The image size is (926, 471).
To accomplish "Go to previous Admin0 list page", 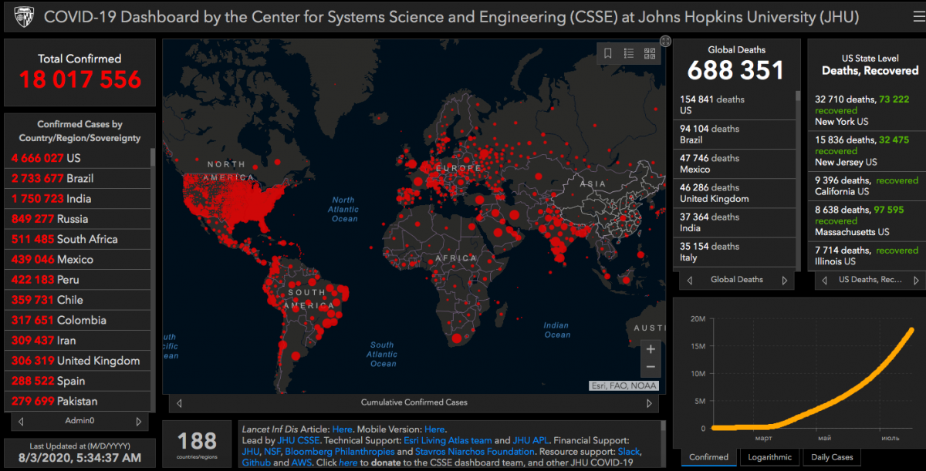I will tap(21, 422).
